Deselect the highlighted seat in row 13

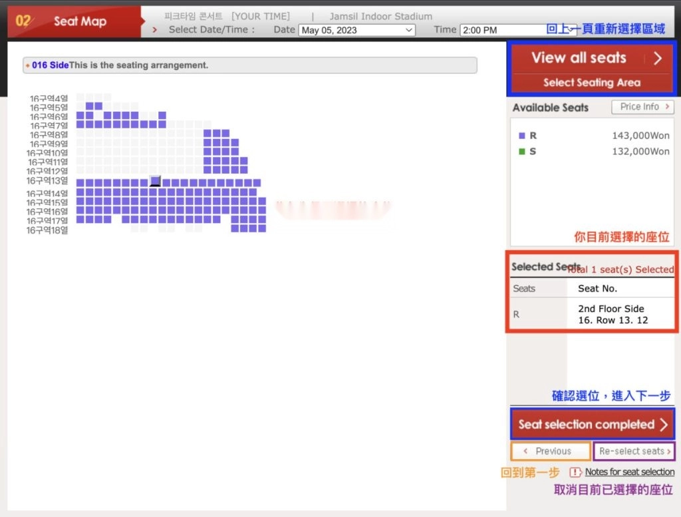pyautogui.click(x=156, y=182)
